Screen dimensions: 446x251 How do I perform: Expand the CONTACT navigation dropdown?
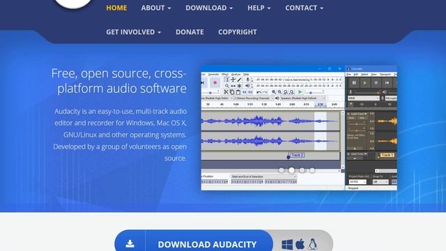tap(304, 8)
